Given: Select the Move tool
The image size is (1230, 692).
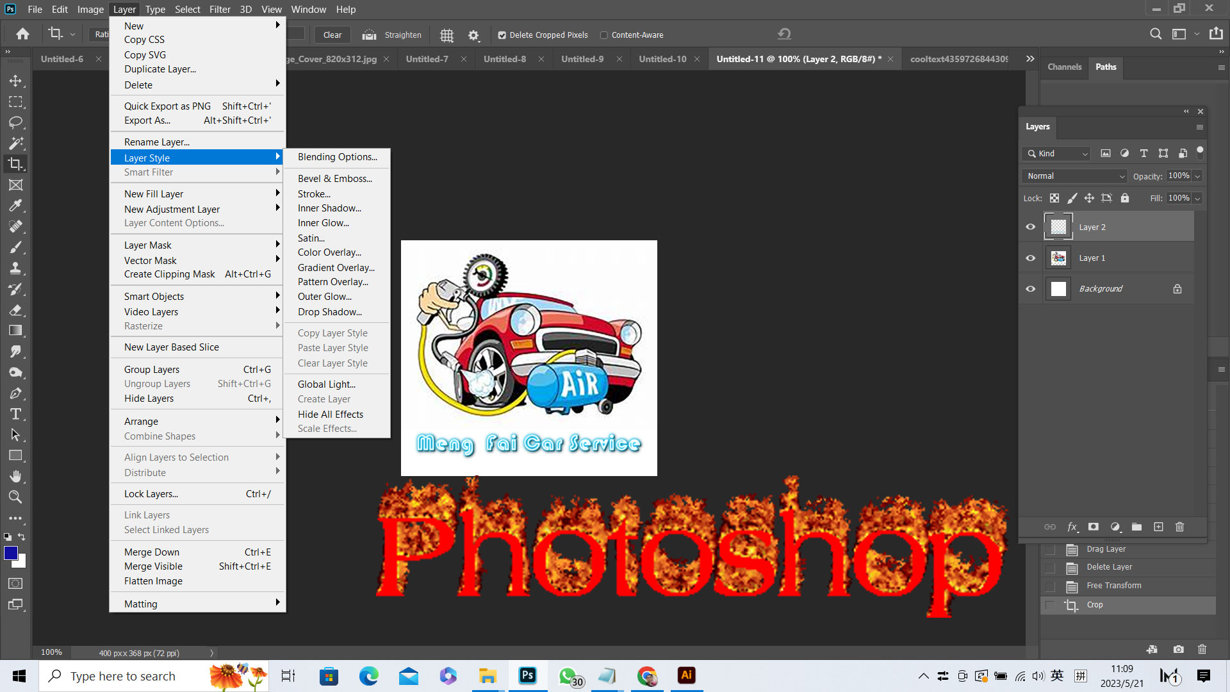Looking at the screenshot, I should (x=15, y=81).
